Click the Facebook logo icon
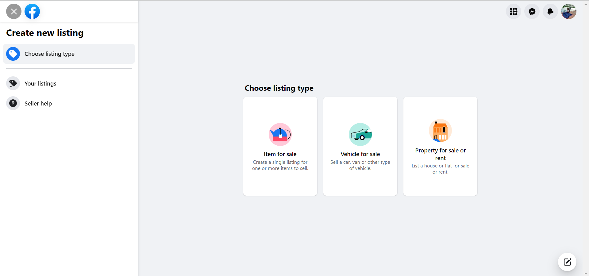 click(32, 12)
